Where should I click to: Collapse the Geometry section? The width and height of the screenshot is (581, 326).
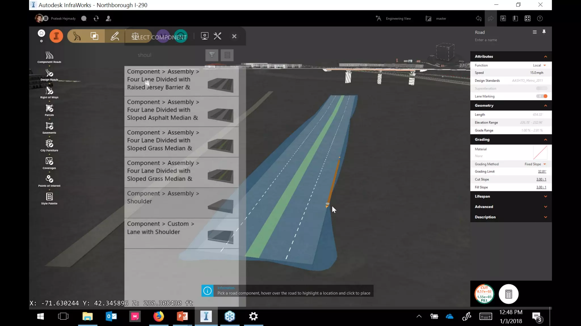pyautogui.click(x=546, y=106)
